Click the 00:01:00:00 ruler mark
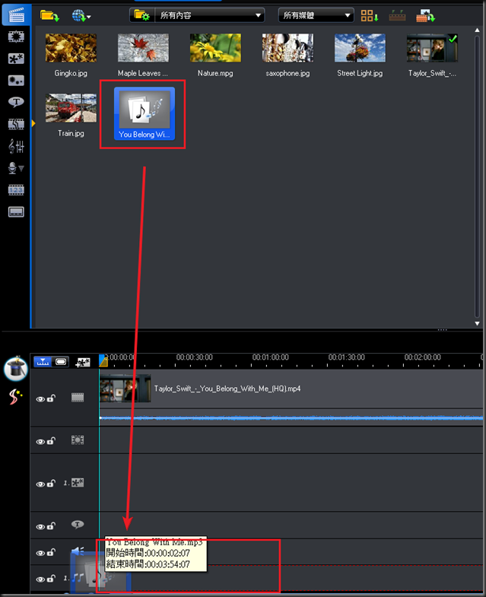Screen dimensions: 486x597 tap(271, 357)
